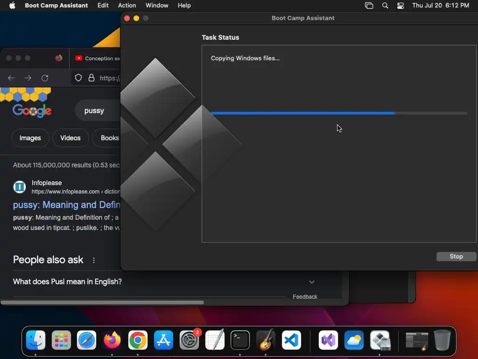478x359 pixels.
Task: Click the padlock site info icon in Firefox
Action: pyautogui.click(x=91, y=78)
